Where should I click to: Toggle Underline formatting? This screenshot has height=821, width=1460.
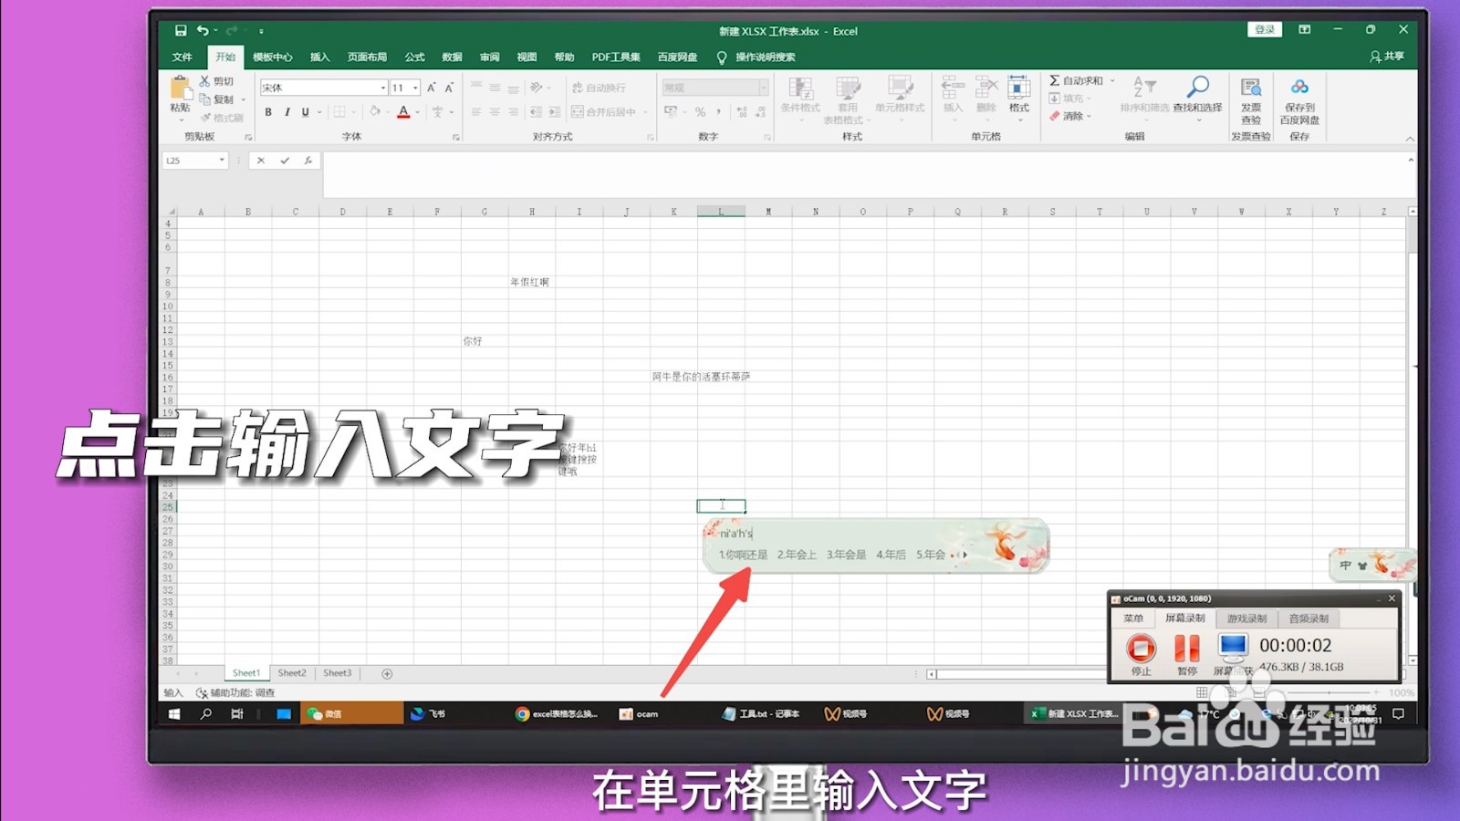coord(306,112)
